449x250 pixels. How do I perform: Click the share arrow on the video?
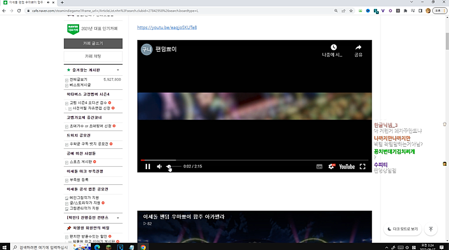click(x=358, y=47)
